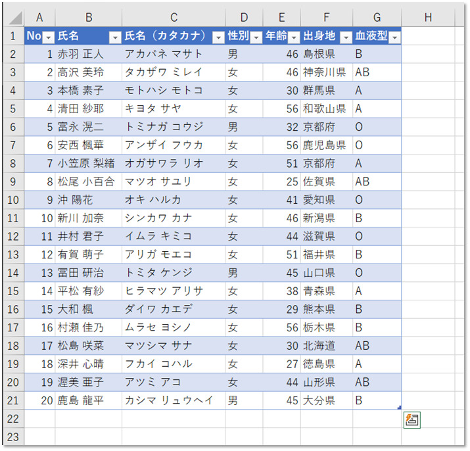Click the cell containing カシマ リュウヘイ
The width and height of the screenshot is (470, 451).
(x=174, y=400)
